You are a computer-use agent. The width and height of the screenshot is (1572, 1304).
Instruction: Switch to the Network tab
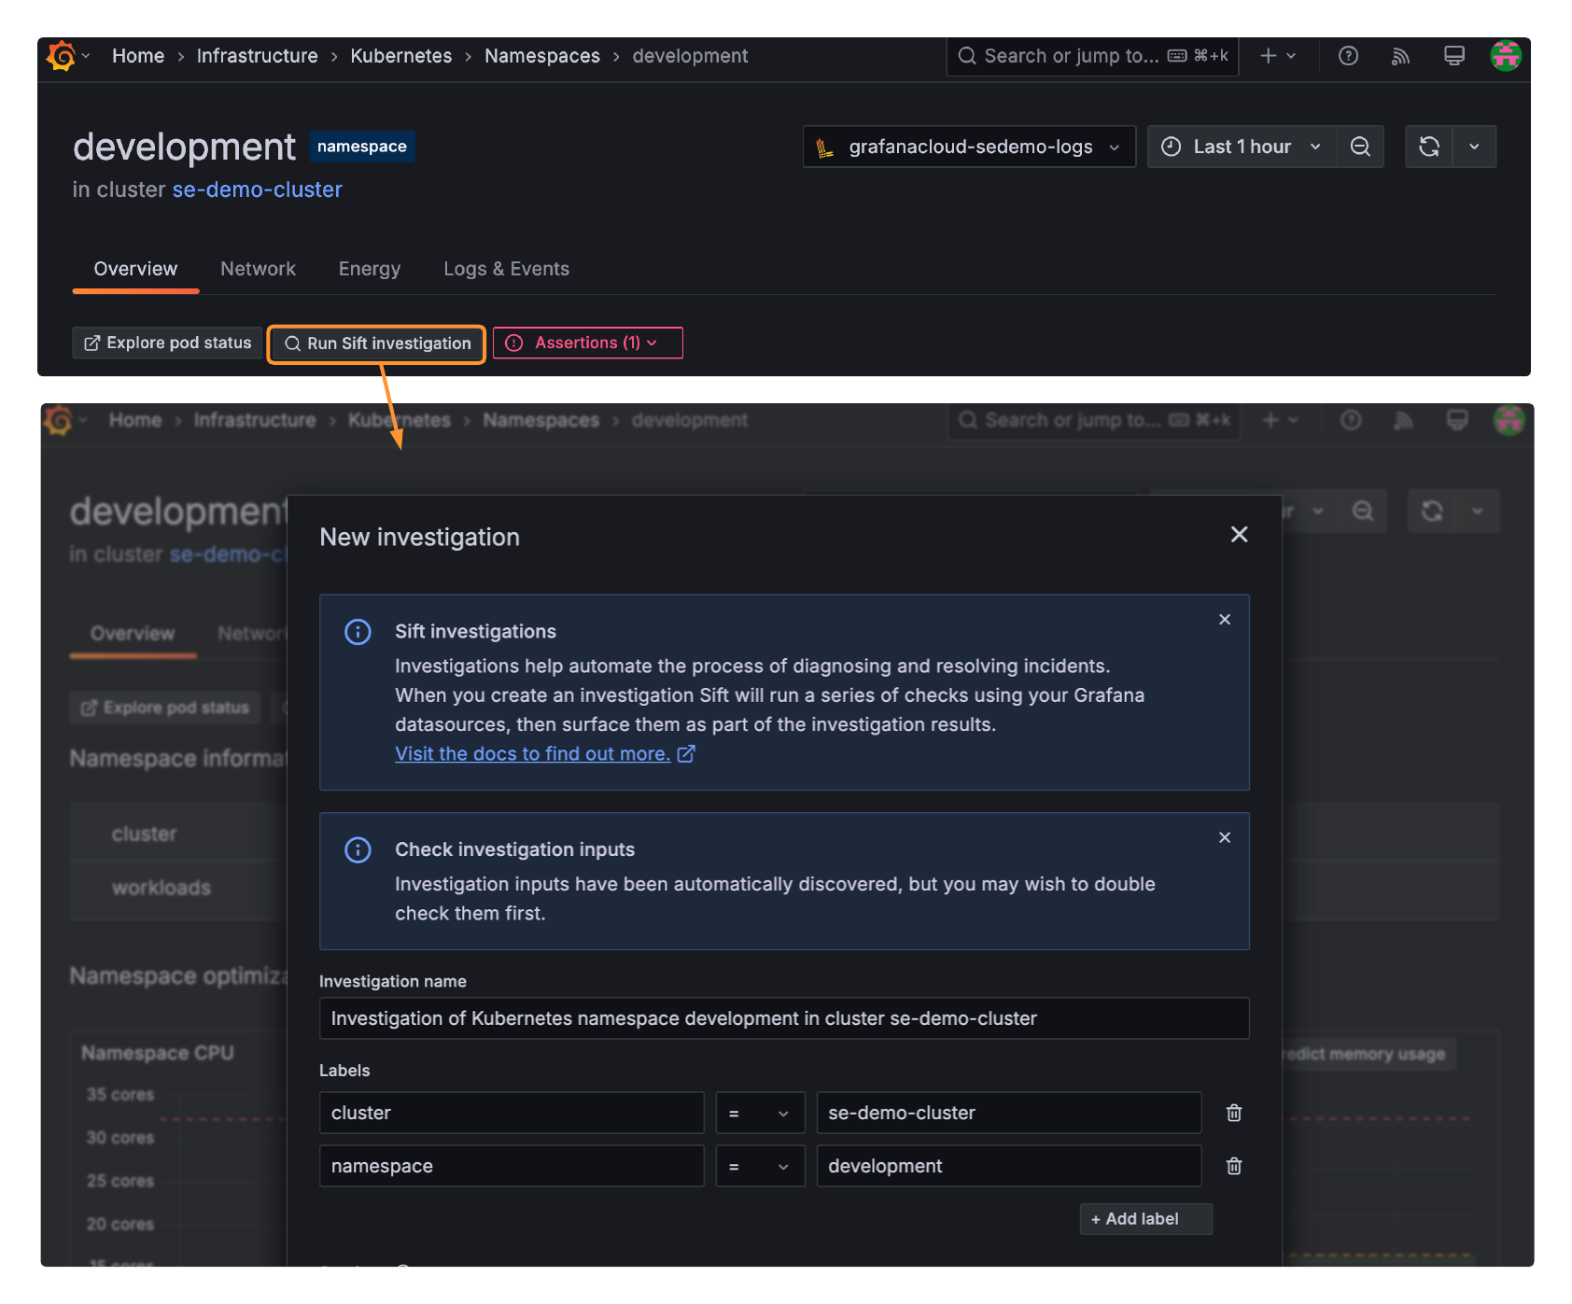point(258,269)
